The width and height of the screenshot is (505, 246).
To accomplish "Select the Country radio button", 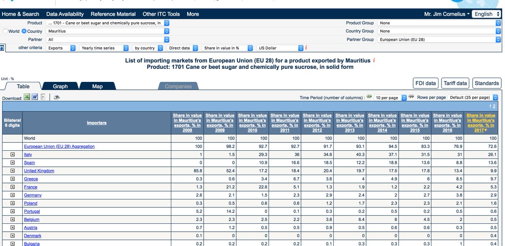I will click(x=24, y=31).
